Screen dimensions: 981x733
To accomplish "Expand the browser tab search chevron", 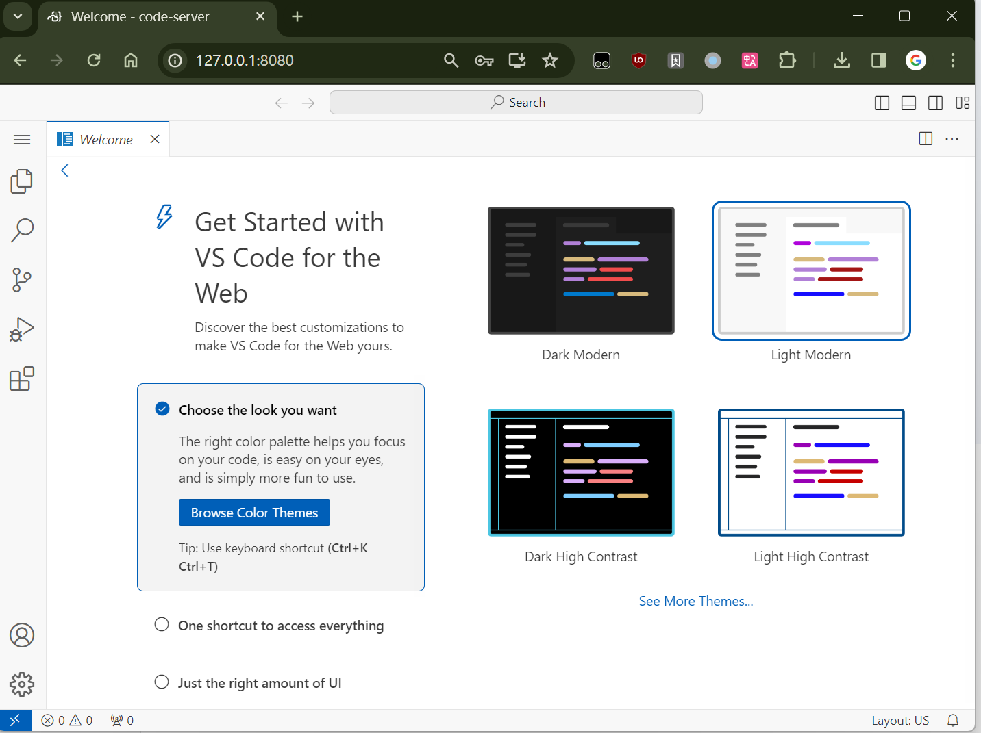I will click(18, 16).
